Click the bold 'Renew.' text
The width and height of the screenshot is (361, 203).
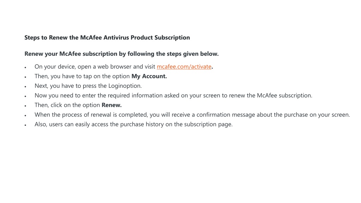pyautogui.click(x=112, y=105)
